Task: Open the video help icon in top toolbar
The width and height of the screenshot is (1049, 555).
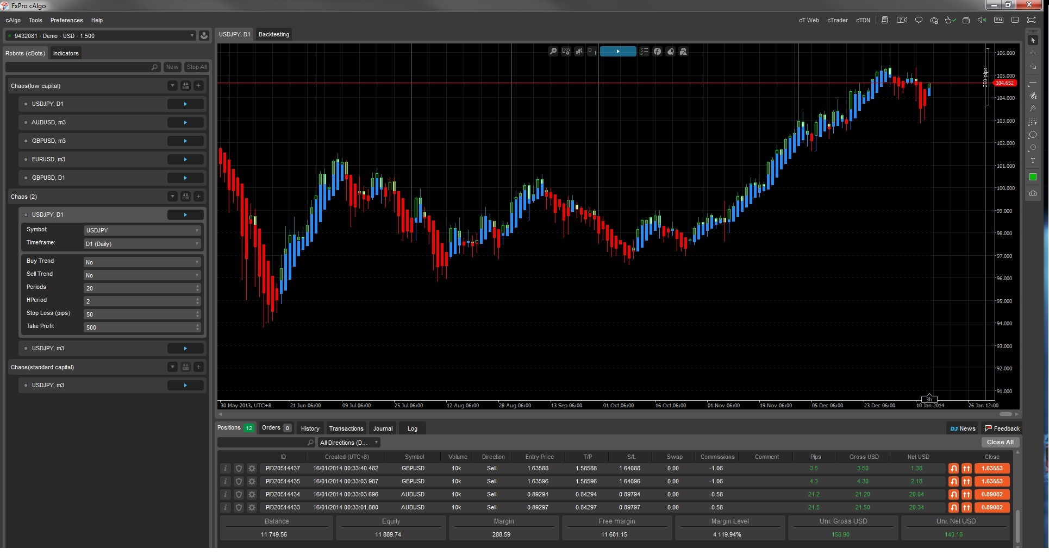Action: pyautogui.click(x=902, y=20)
